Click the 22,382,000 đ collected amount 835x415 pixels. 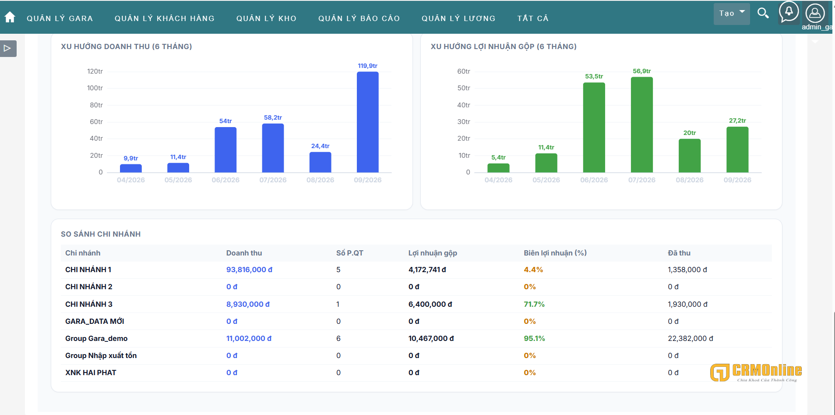coord(691,339)
